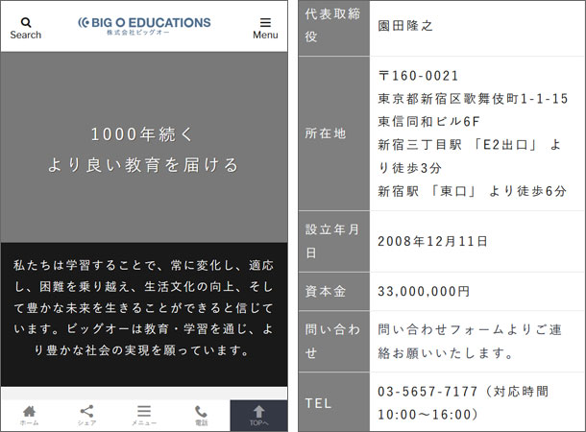Viewport: 586px width, 432px height.
Task: Jump back up with the TOPへ arrow
Action: tap(258, 415)
